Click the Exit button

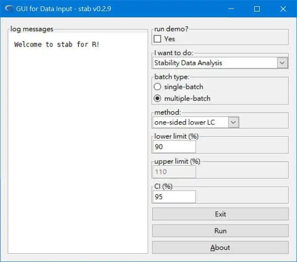(220, 214)
